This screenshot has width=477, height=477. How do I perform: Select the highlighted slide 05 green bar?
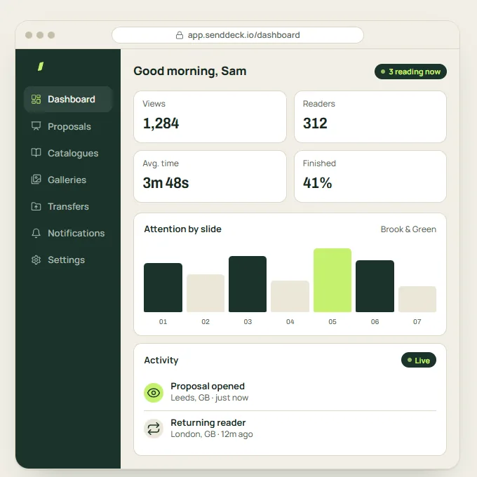[x=332, y=280]
